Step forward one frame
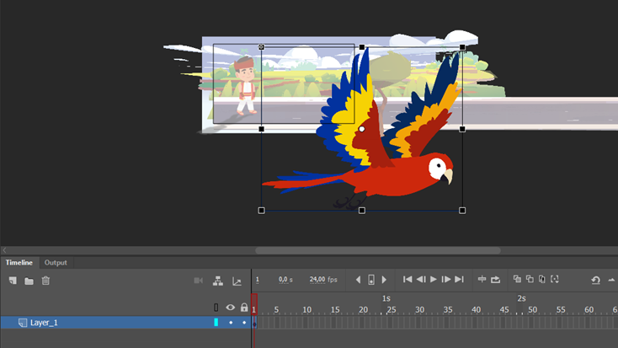This screenshot has height=348, width=618. (x=445, y=280)
